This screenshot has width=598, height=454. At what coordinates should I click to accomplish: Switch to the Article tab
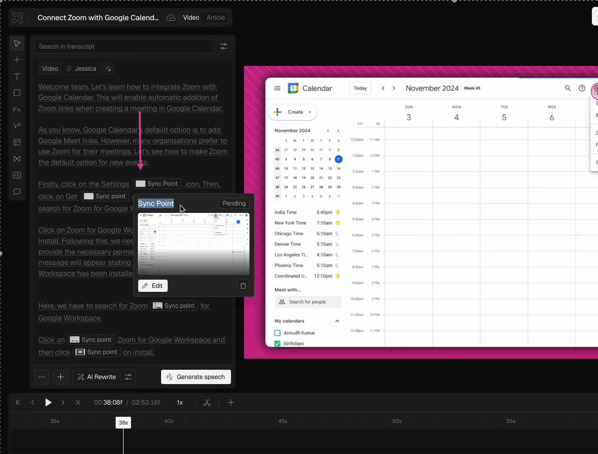(216, 18)
